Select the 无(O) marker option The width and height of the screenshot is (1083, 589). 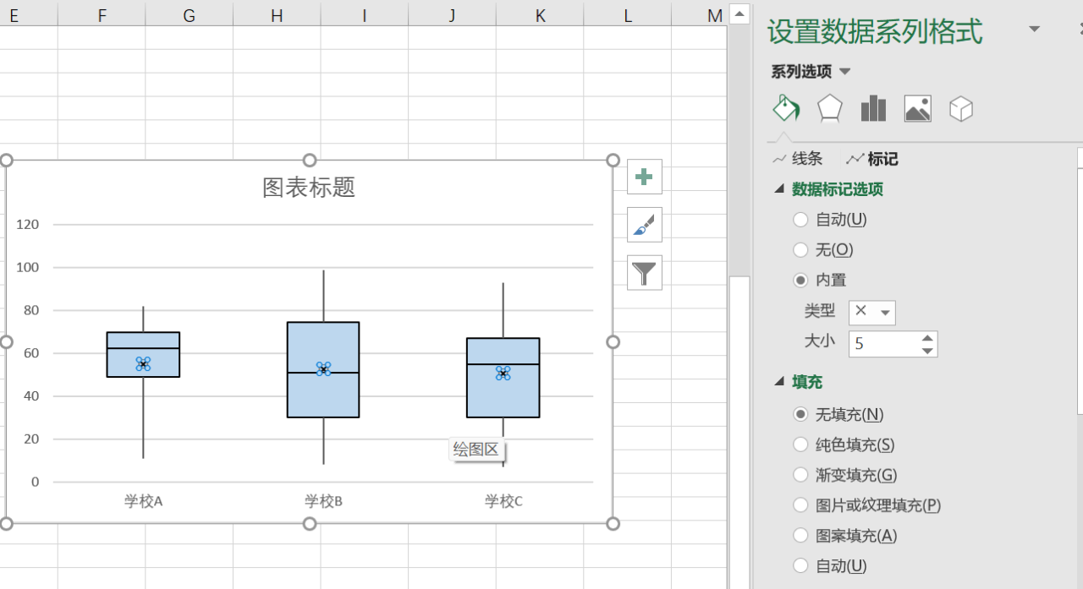point(823,250)
